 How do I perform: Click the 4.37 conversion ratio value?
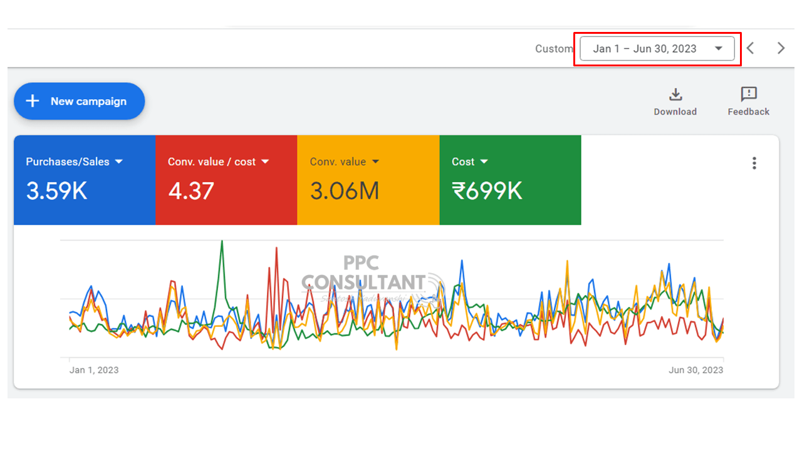pos(191,191)
